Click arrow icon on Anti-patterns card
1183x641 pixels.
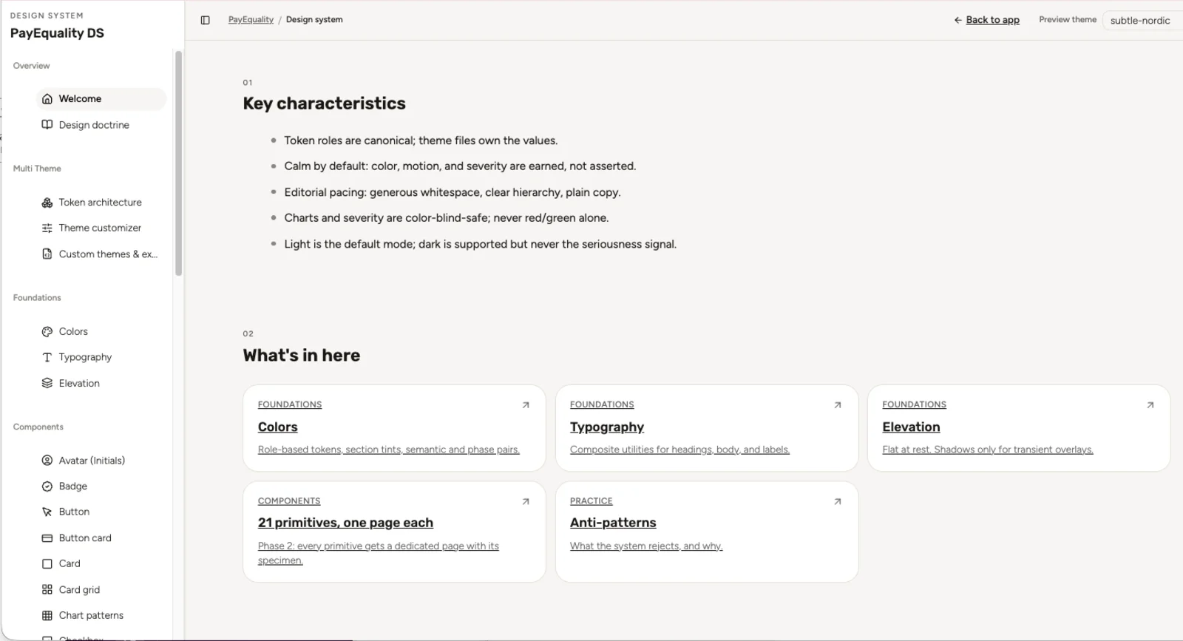[x=838, y=502]
